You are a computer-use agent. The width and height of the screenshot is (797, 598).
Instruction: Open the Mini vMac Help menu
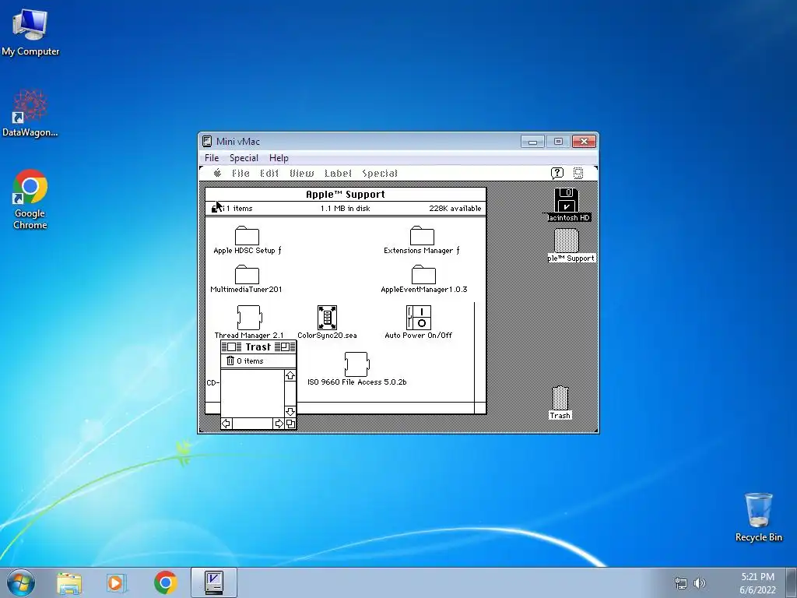click(x=279, y=157)
